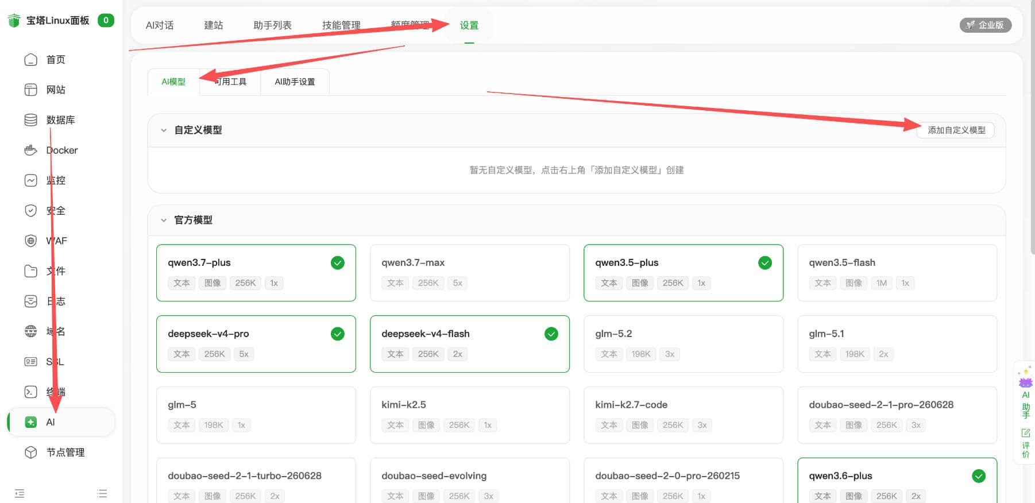Click the 5x tag on qwen3.7-max
The image size is (1035, 503).
tap(458, 283)
